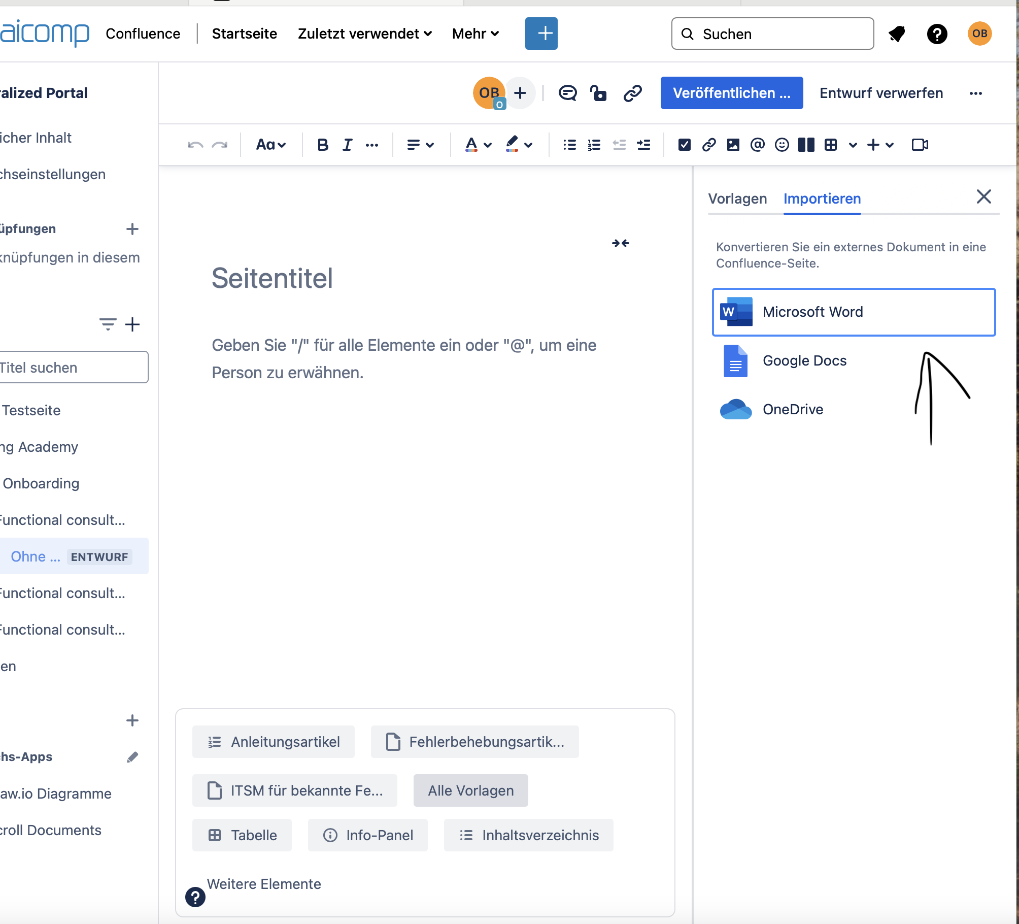Insert a numbered list
Viewport: 1019px width, 924px height.
[594, 145]
